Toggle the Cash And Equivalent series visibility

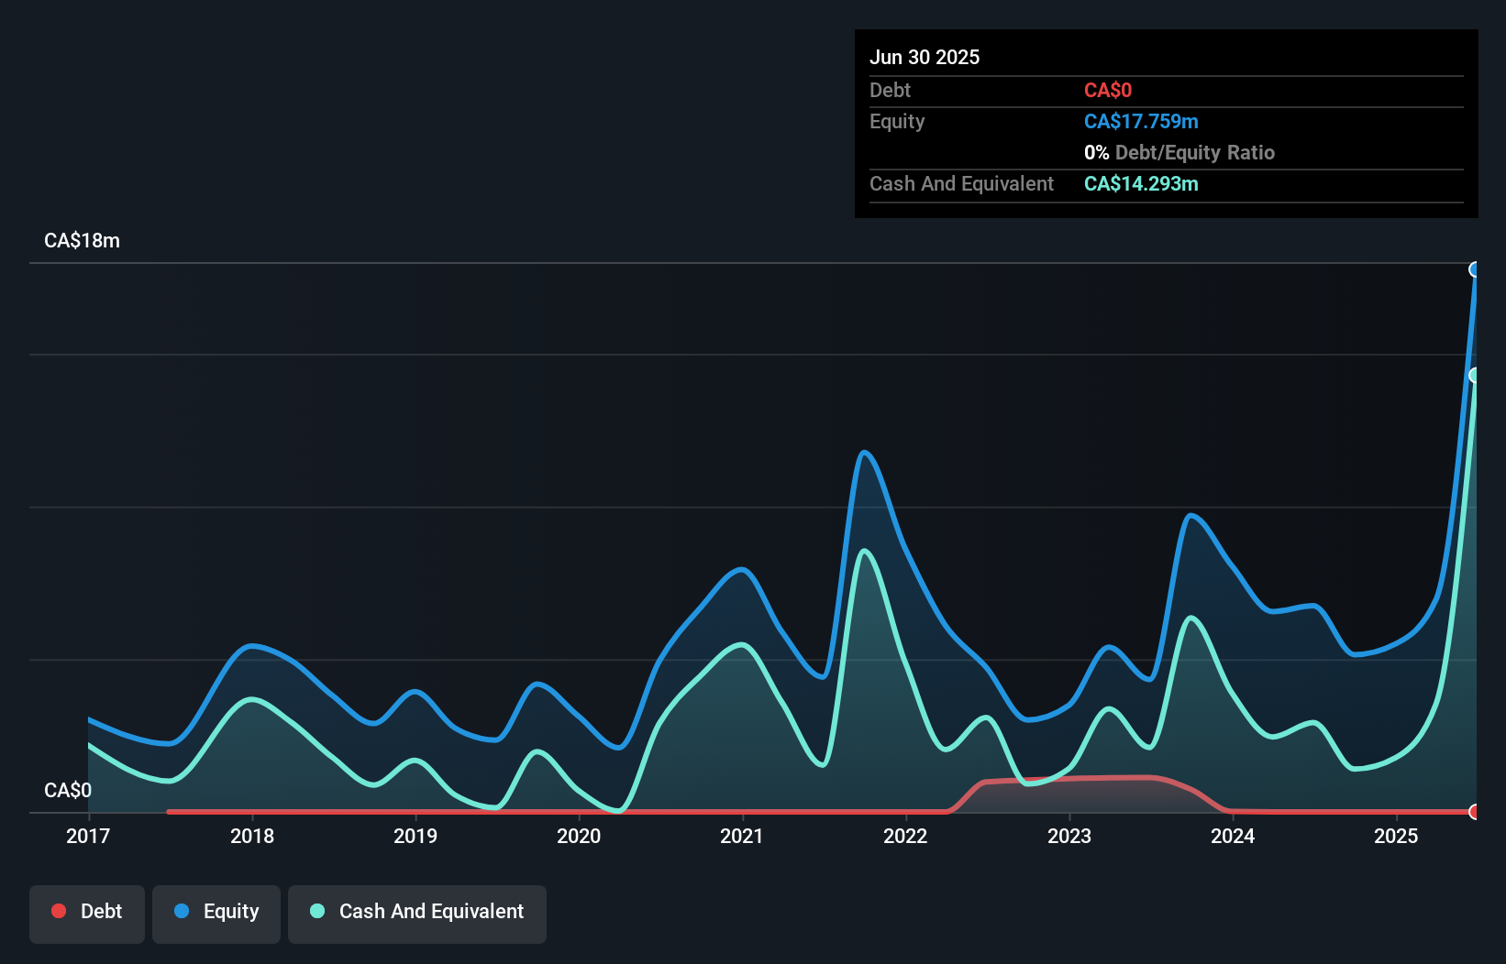[417, 913]
